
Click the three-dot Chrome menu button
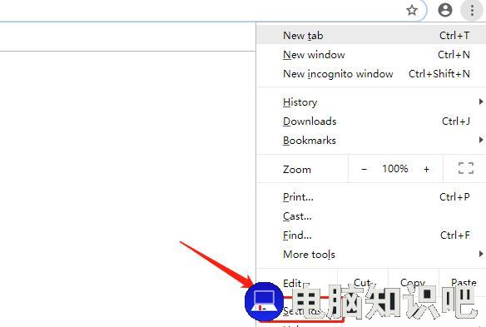pos(472,10)
